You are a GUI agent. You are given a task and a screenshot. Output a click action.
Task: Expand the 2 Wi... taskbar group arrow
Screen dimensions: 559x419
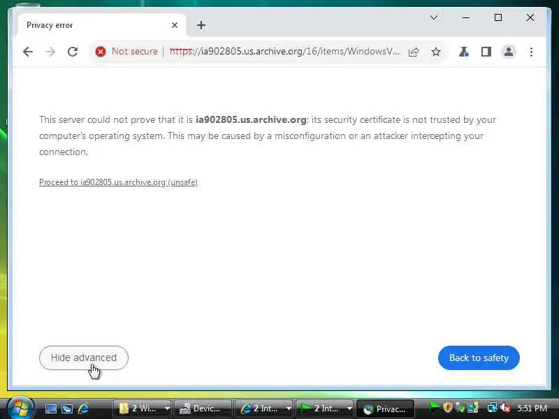pyautogui.click(x=167, y=409)
